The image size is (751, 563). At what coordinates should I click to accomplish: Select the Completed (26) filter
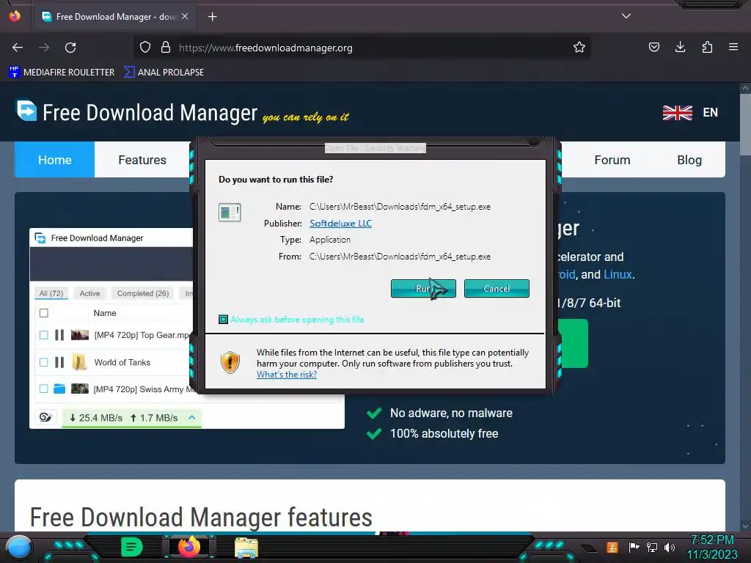click(x=143, y=293)
